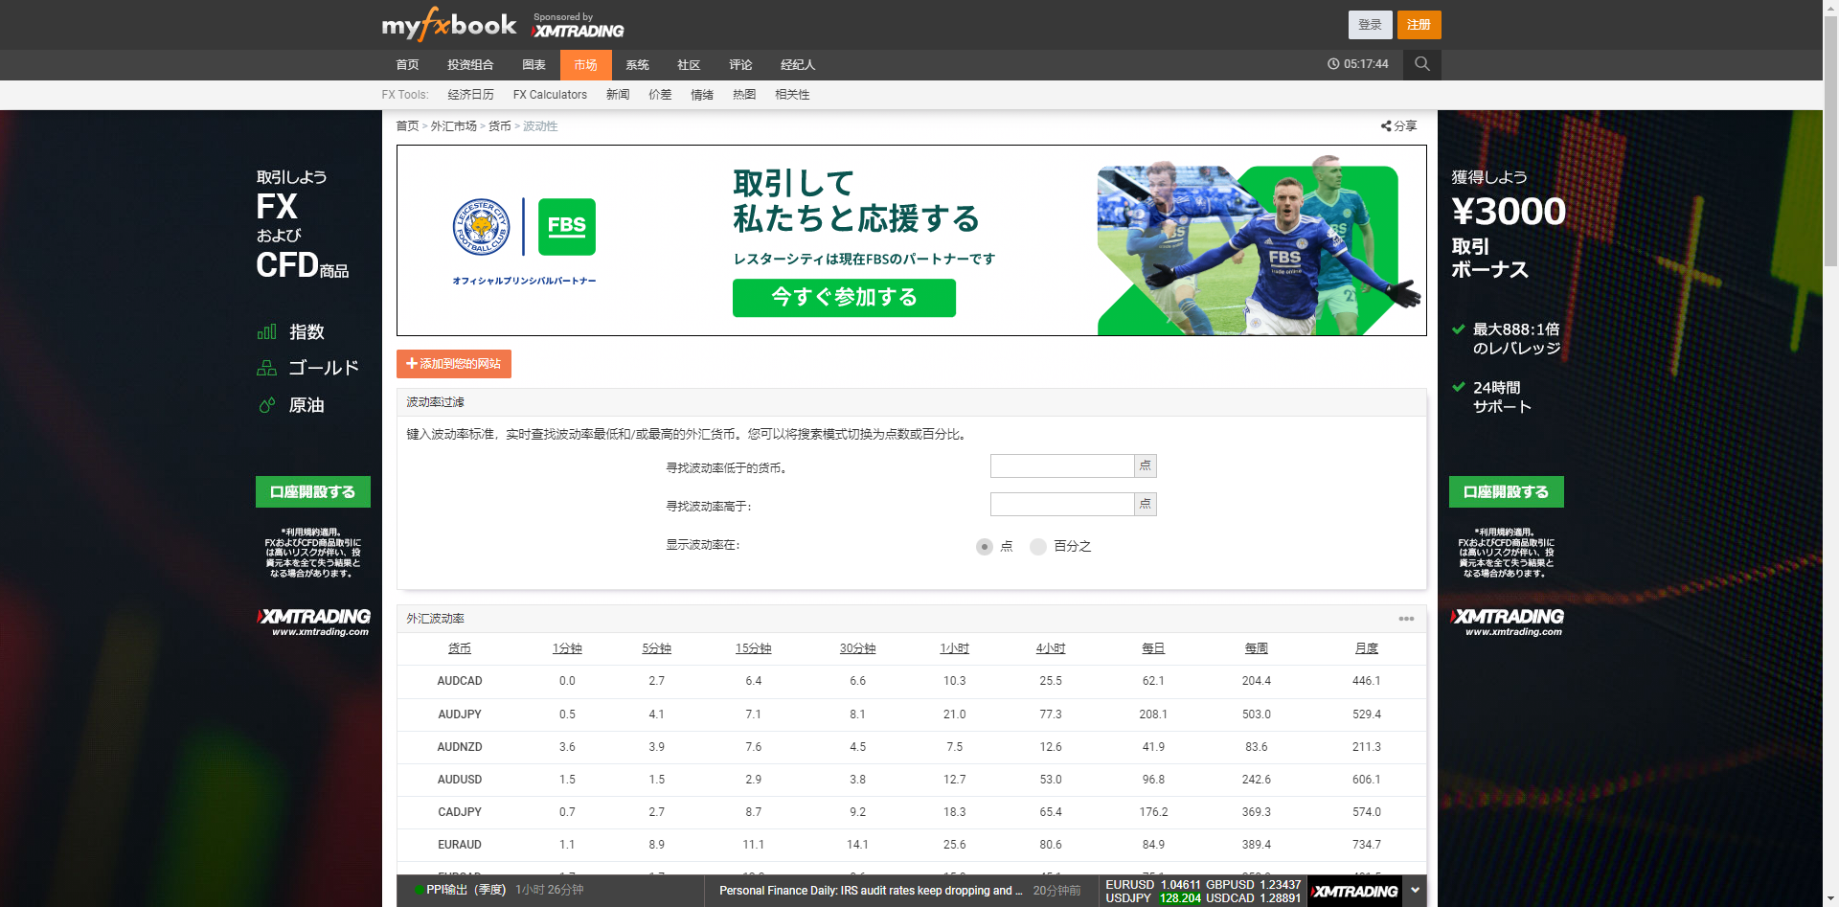Viewport: 1839px width, 907px height.
Task: Click the XMTRADING logo in bottom bar
Action: coord(1355,891)
